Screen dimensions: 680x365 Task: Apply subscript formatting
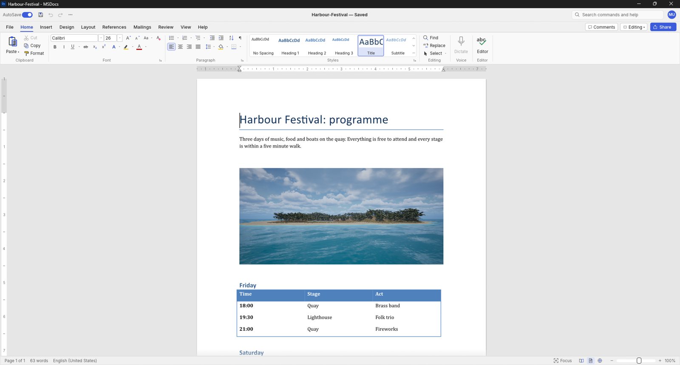click(95, 47)
